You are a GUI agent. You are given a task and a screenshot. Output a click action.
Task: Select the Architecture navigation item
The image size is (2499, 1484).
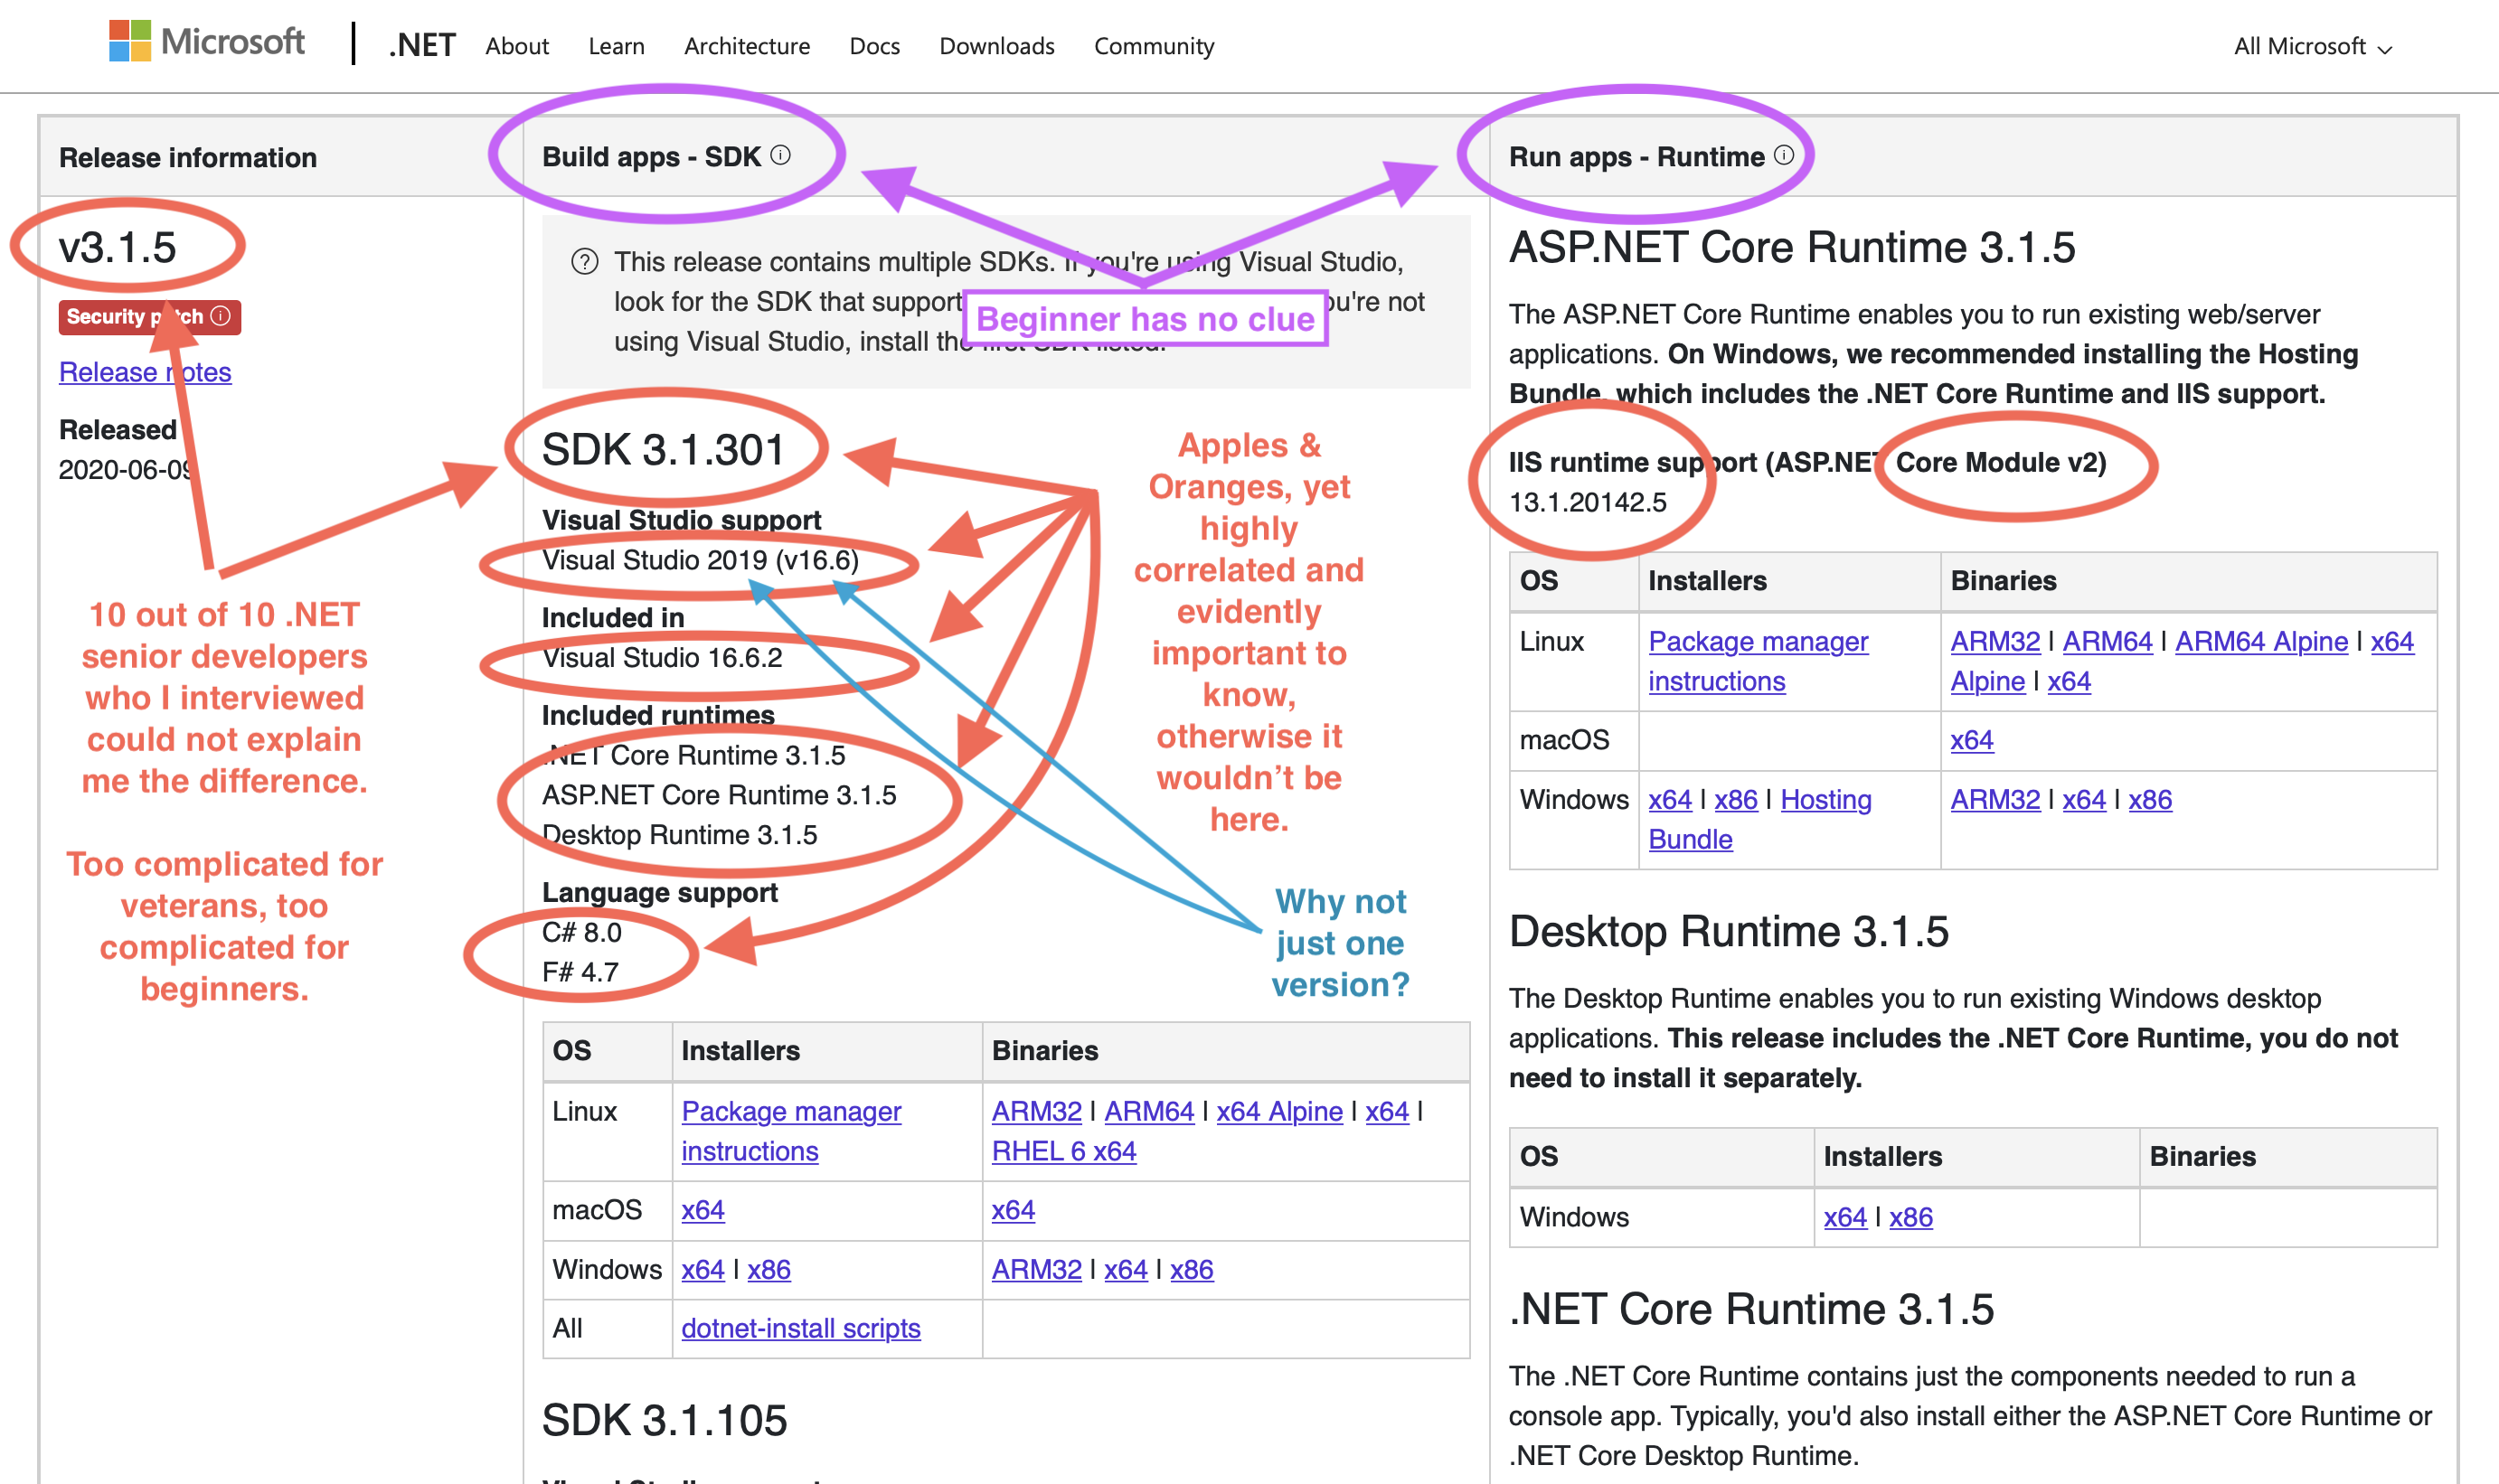746,46
